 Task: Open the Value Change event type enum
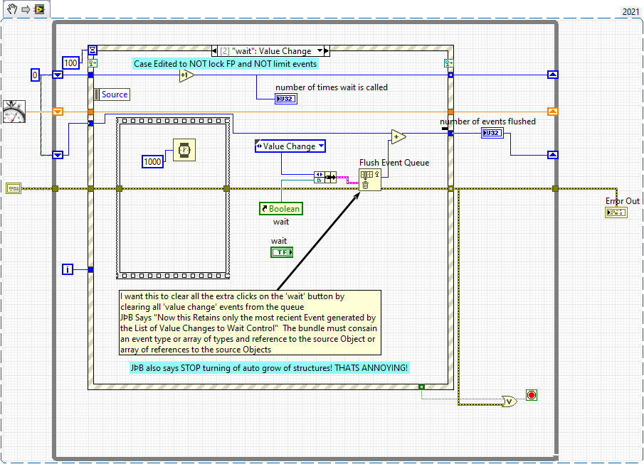pyautogui.click(x=290, y=146)
